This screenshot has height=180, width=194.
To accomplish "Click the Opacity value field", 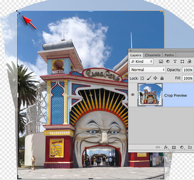I will click(188, 70).
